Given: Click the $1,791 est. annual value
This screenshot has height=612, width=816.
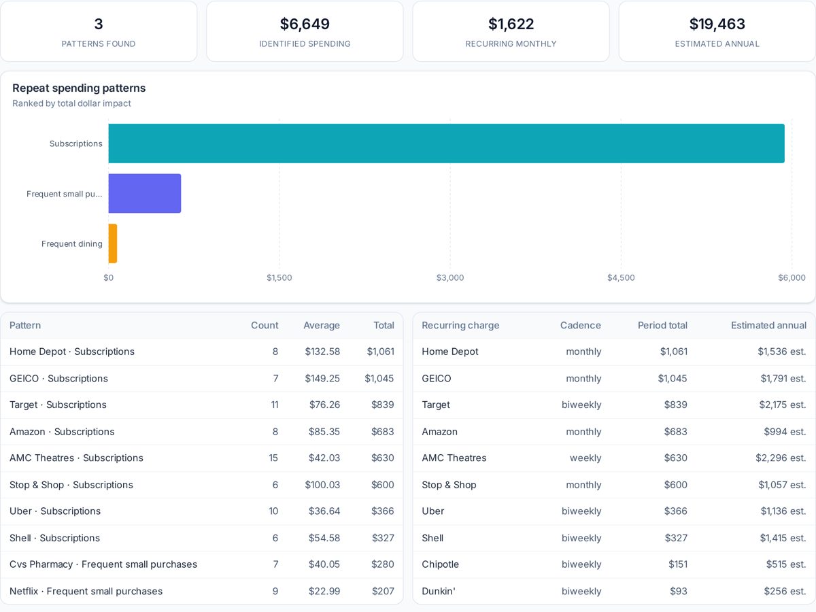Looking at the screenshot, I should pyautogui.click(x=783, y=378).
